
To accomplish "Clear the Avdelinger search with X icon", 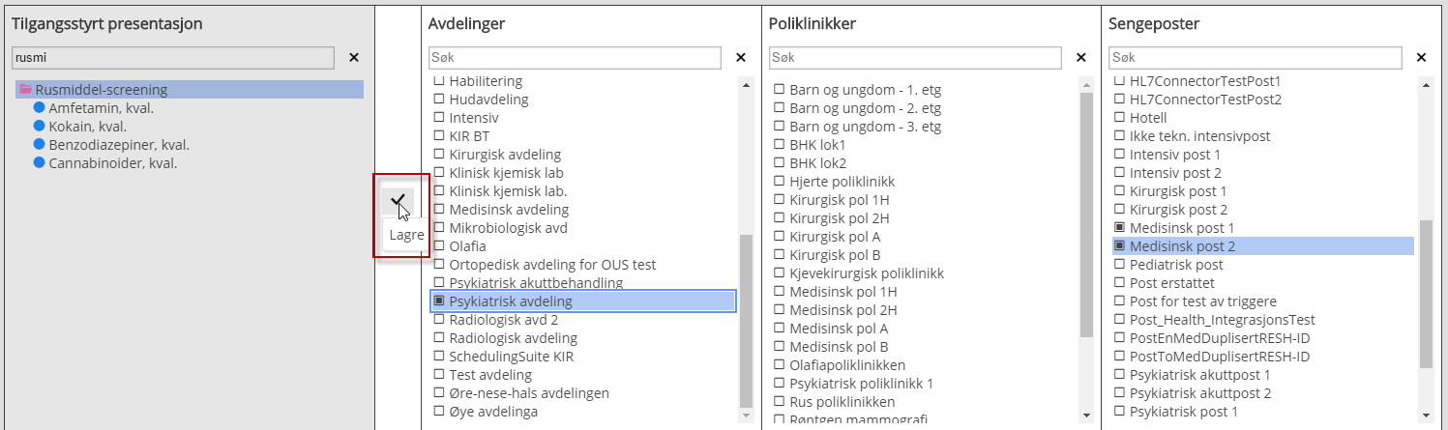I will pyautogui.click(x=741, y=58).
